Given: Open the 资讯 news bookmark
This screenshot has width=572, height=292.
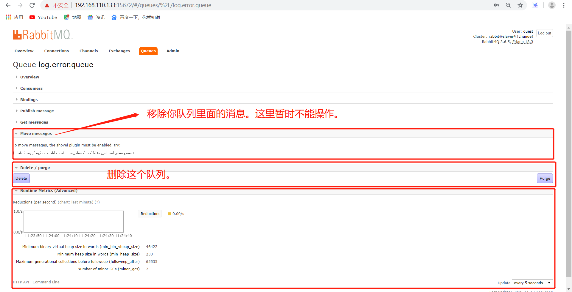Looking at the screenshot, I should tap(96, 17).
